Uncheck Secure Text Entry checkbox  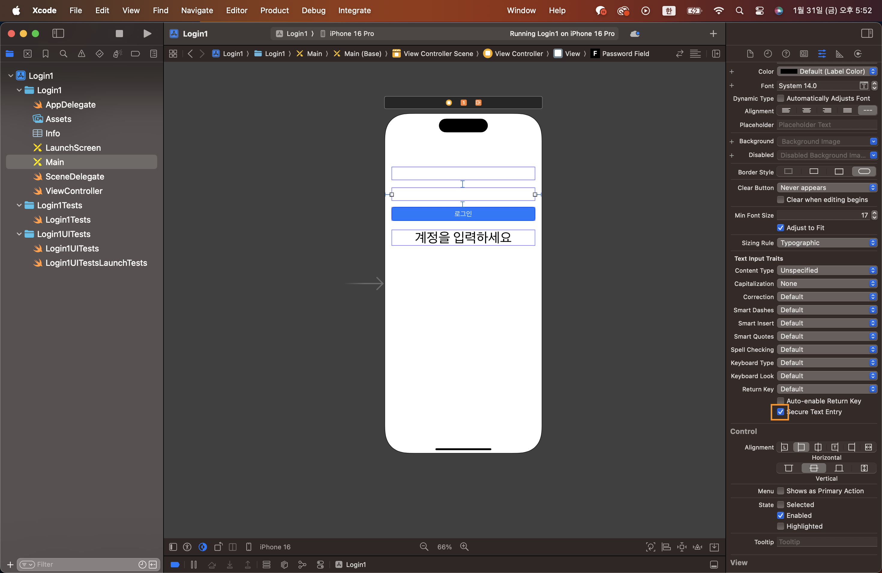tap(780, 411)
